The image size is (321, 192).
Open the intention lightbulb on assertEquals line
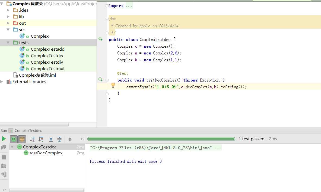pyautogui.click(x=113, y=85)
